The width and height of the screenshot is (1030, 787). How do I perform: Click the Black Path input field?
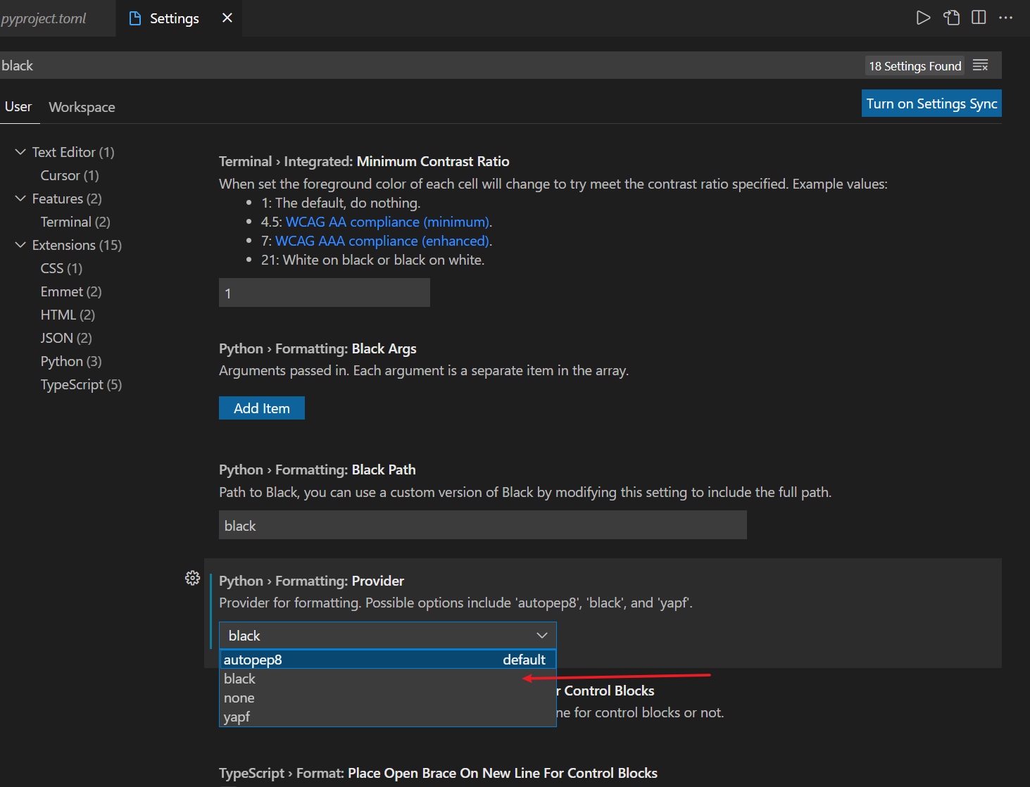(x=482, y=525)
